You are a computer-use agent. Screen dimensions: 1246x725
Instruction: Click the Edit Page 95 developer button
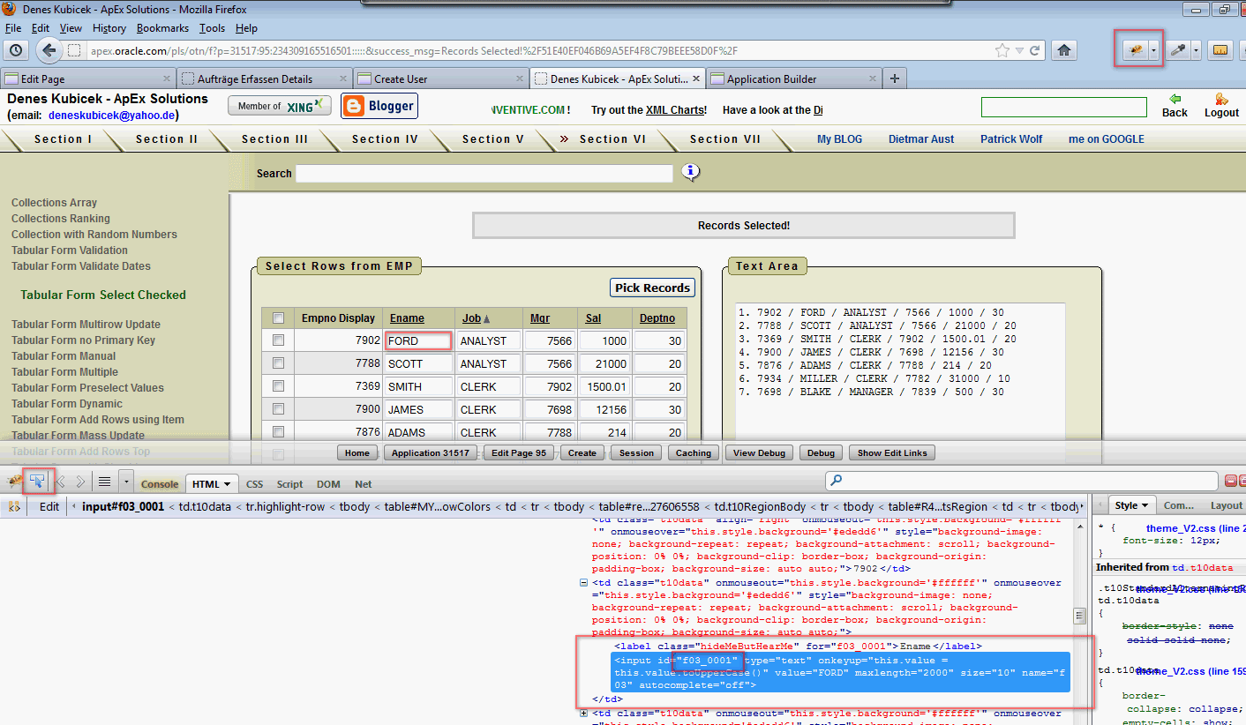[519, 452]
